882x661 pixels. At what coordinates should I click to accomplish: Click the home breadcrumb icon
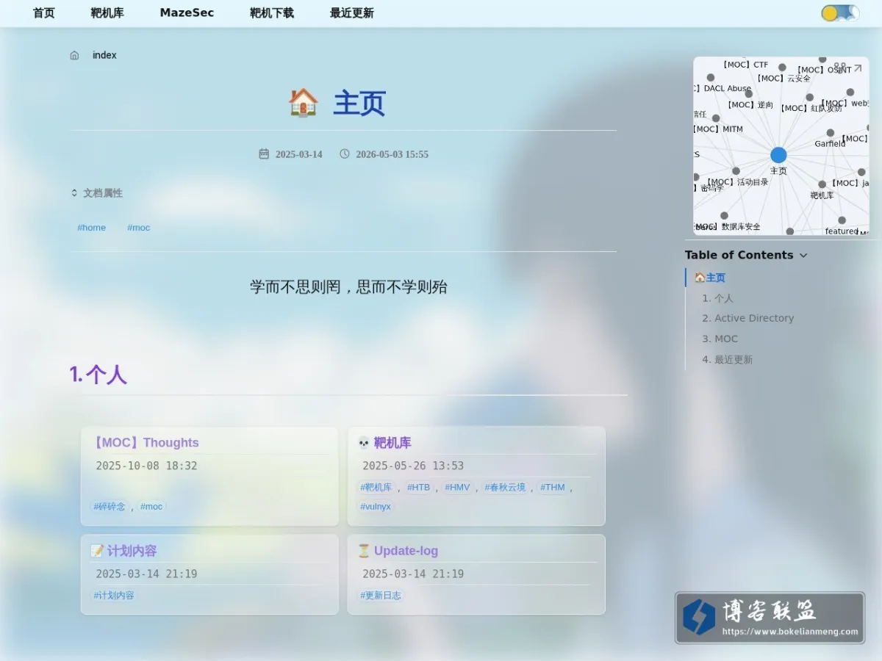click(x=74, y=55)
